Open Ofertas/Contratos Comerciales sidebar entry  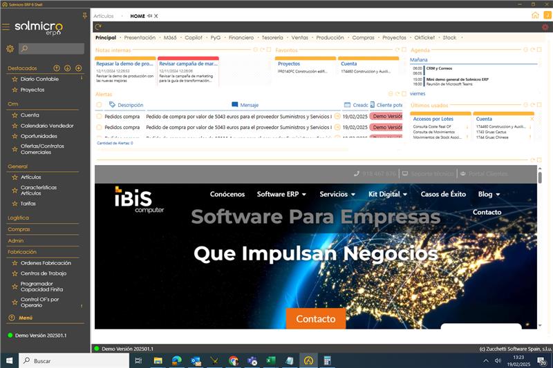(x=42, y=149)
